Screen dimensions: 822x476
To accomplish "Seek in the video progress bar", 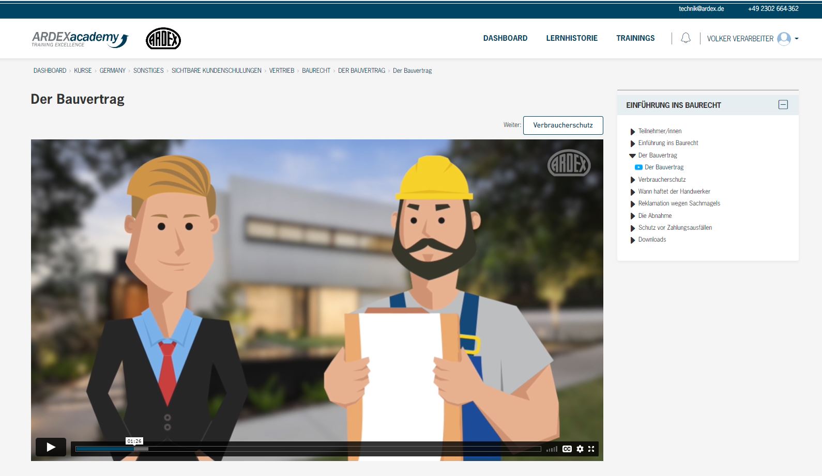I will [x=308, y=449].
